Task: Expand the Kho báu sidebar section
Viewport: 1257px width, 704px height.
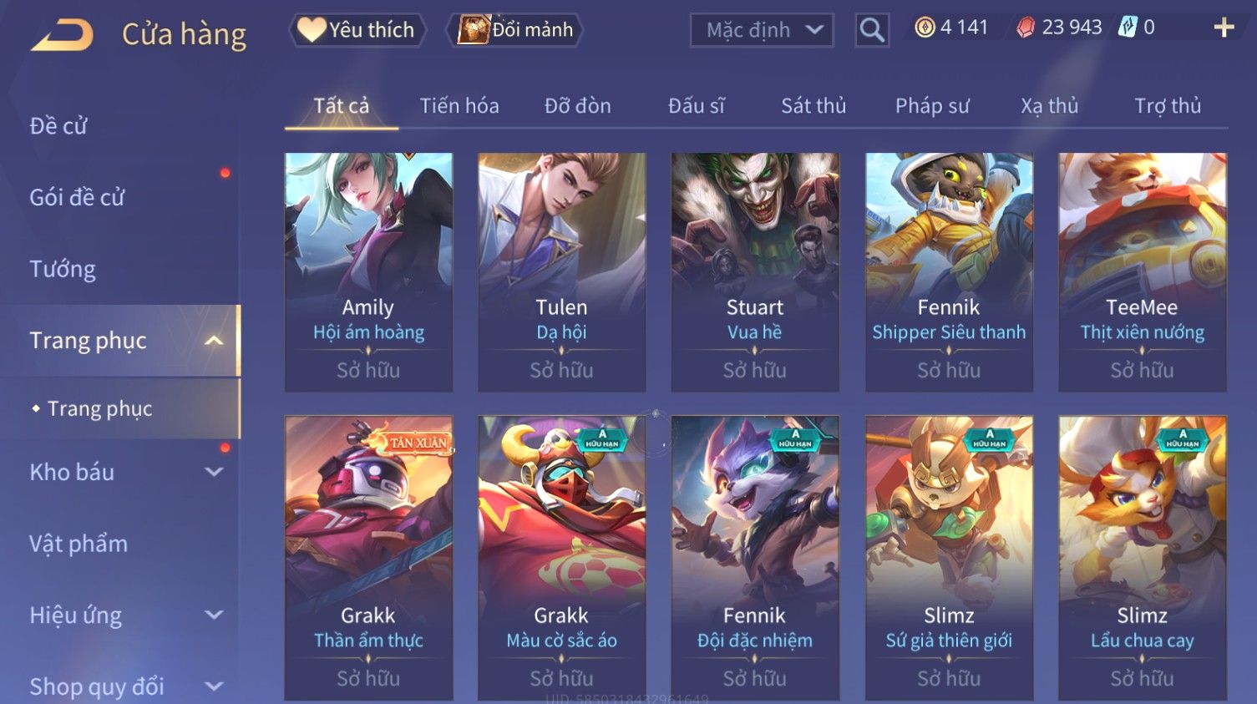Action: coord(214,472)
